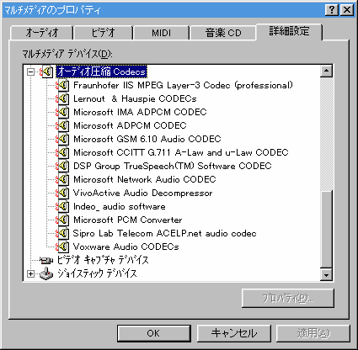The width and height of the screenshot is (358, 350).
Task: Select the Lernout & Hauspie CODECs speaker icon
Action: click(x=62, y=98)
